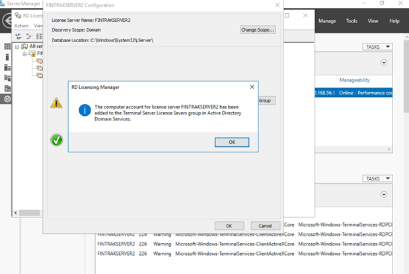Open the Tools menu in Server Manager
Viewport: 409px width, 274px height.
point(352,21)
